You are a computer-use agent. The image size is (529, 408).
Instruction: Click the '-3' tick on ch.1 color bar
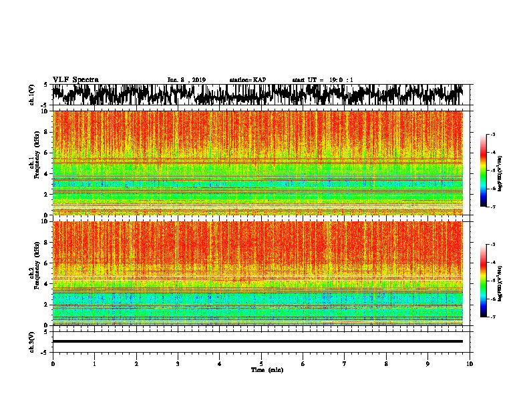click(493, 135)
